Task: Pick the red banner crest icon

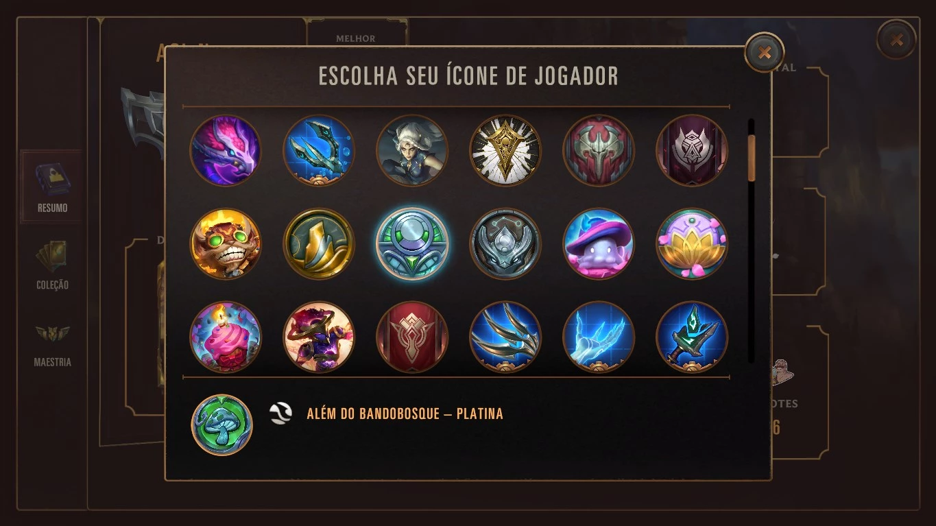Action: [x=412, y=337]
